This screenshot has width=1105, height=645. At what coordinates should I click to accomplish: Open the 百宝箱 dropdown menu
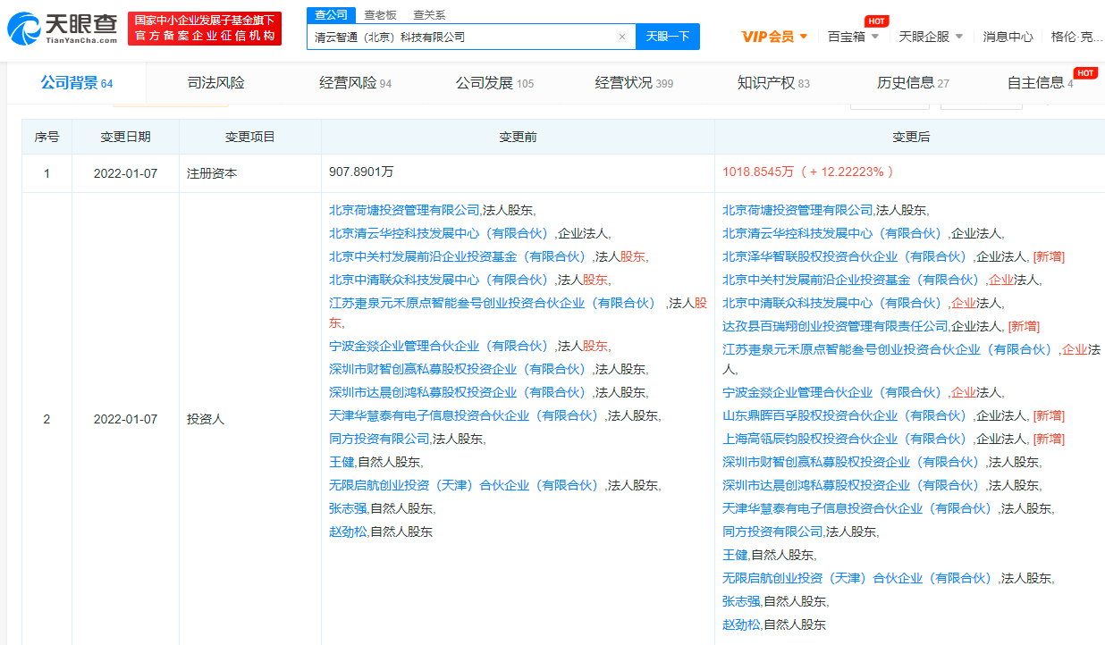[853, 37]
